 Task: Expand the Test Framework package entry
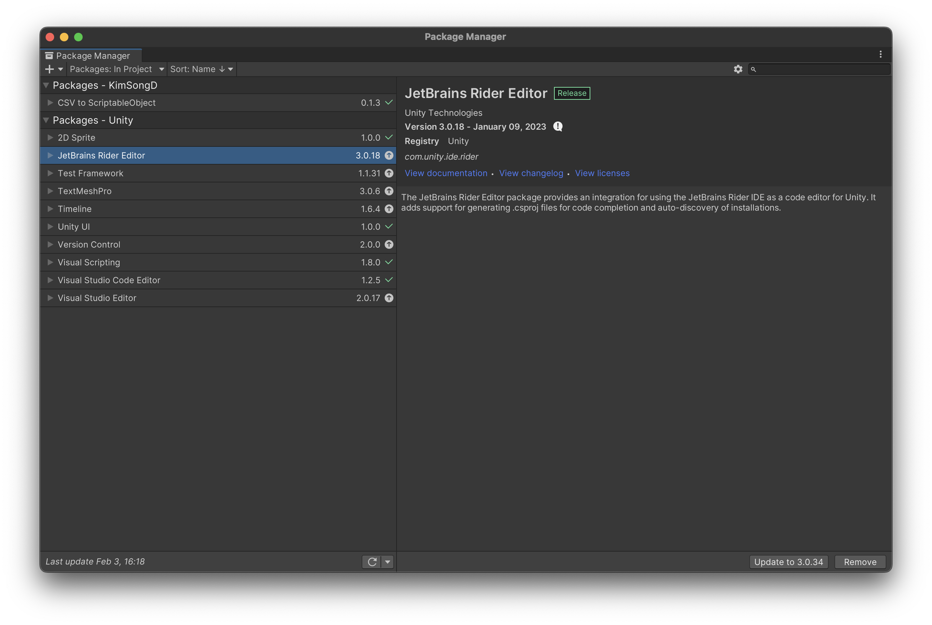pos(50,174)
